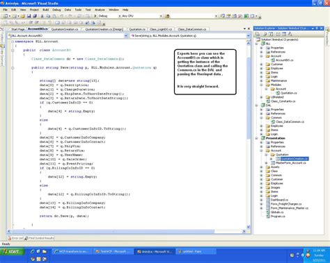Open the Object Browser toolbar icon
The height and width of the screenshot is (263, 330).
tap(235, 16)
